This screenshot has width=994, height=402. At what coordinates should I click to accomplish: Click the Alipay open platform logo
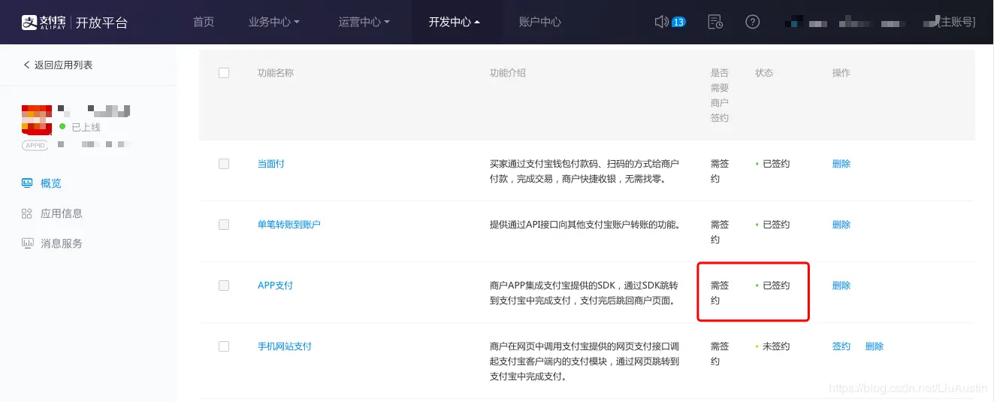(x=74, y=23)
